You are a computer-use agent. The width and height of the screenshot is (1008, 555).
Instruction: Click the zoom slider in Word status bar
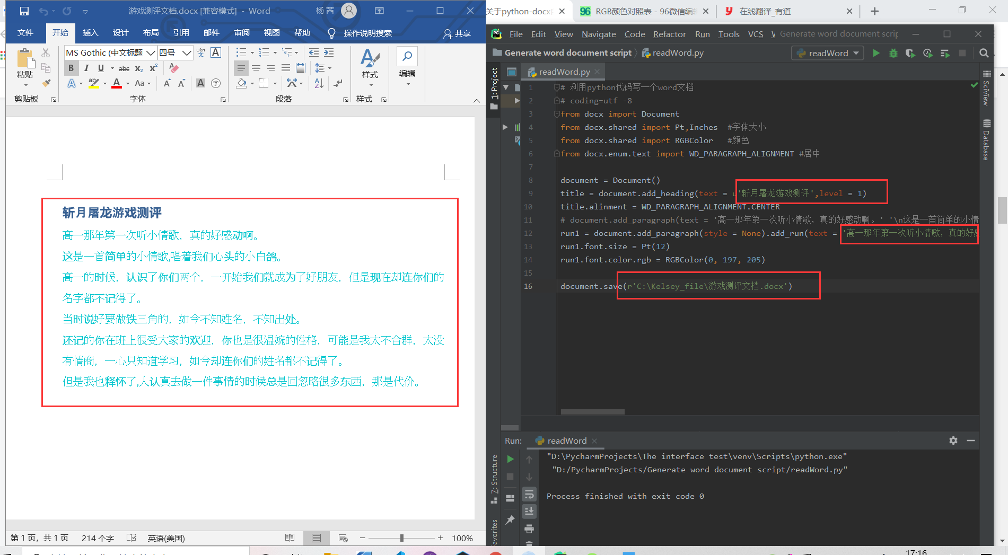click(401, 538)
